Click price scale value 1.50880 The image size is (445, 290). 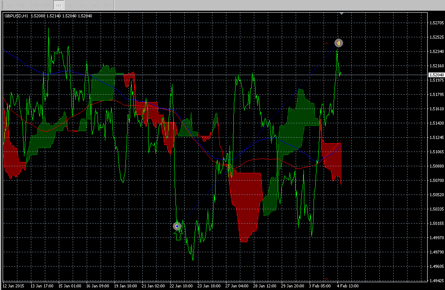(436, 166)
